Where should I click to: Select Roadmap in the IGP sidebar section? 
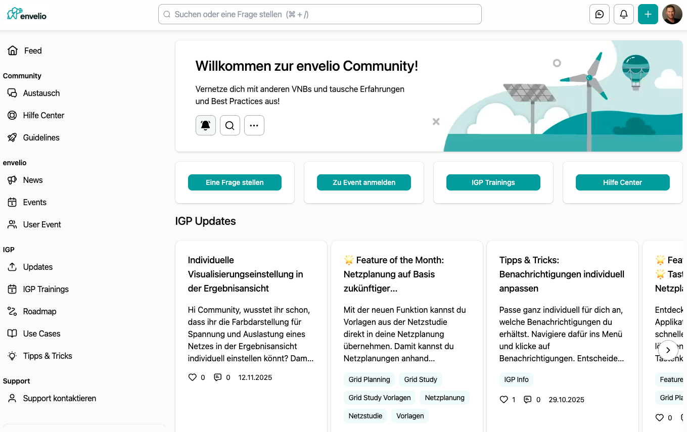point(39,311)
